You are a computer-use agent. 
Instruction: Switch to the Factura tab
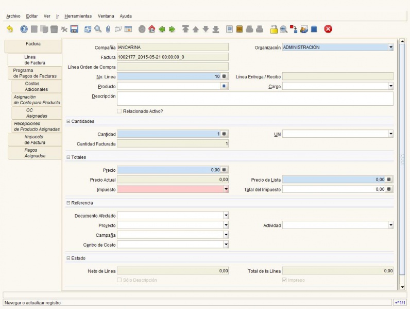tap(33, 46)
